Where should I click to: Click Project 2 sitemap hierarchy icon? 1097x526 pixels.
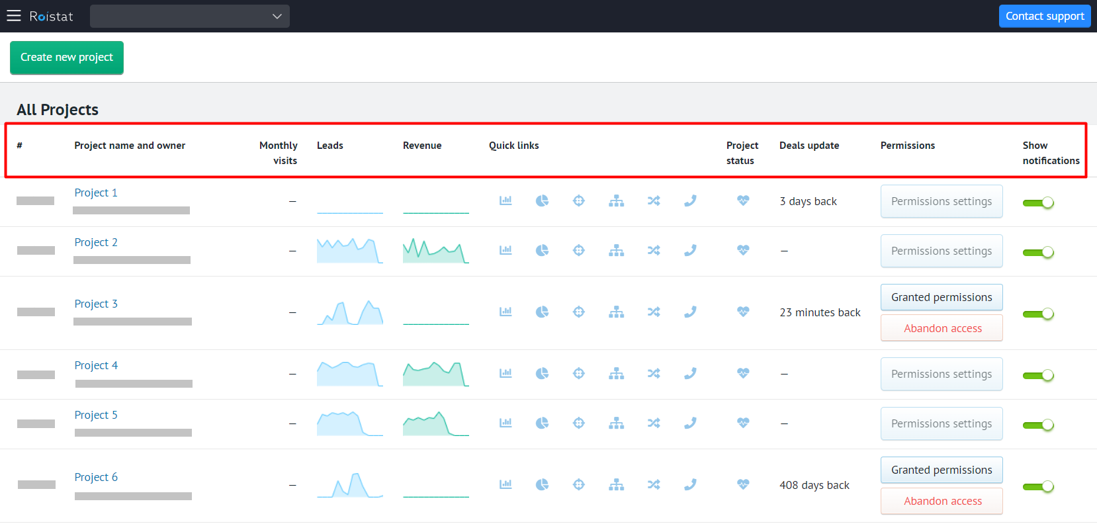[x=617, y=250]
